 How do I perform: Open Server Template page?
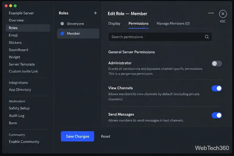coord(22,64)
